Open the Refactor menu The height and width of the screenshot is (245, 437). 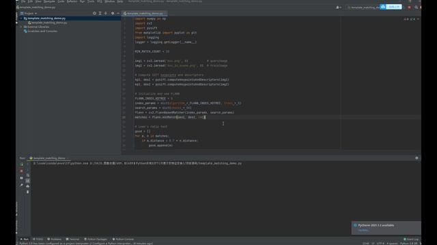[x=72, y=1]
